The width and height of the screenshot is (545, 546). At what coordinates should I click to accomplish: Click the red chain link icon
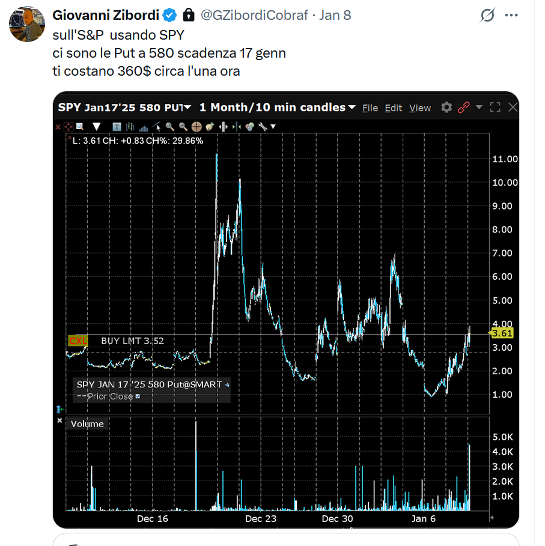(x=464, y=108)
